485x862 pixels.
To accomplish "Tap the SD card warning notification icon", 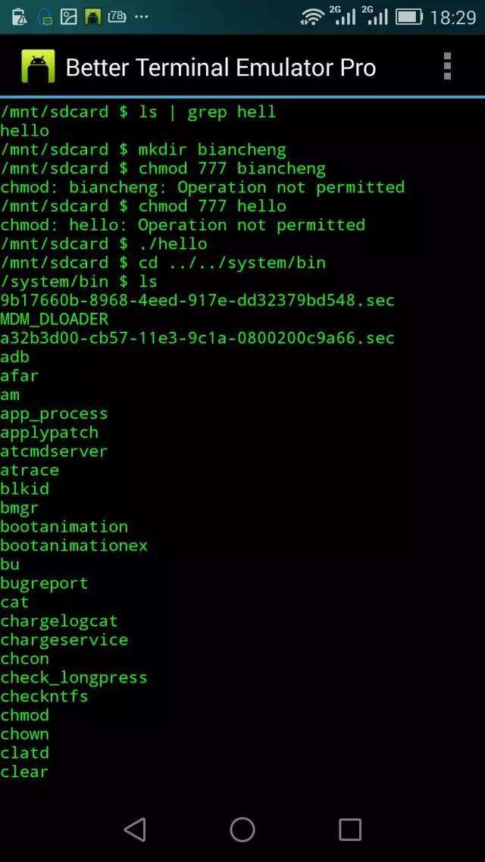I will click(x=19, y=17).
